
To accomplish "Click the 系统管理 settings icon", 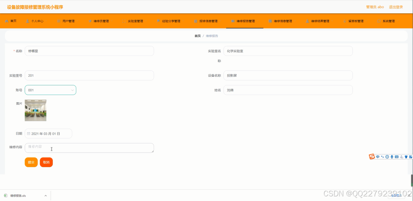I will tap(378, 21).
